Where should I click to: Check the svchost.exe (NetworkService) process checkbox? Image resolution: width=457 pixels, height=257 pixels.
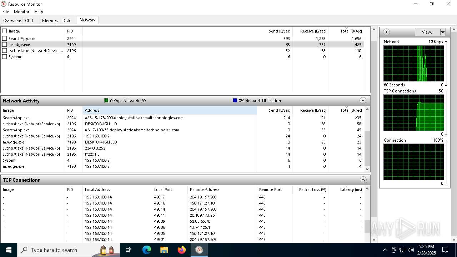(x=5, y=51)
